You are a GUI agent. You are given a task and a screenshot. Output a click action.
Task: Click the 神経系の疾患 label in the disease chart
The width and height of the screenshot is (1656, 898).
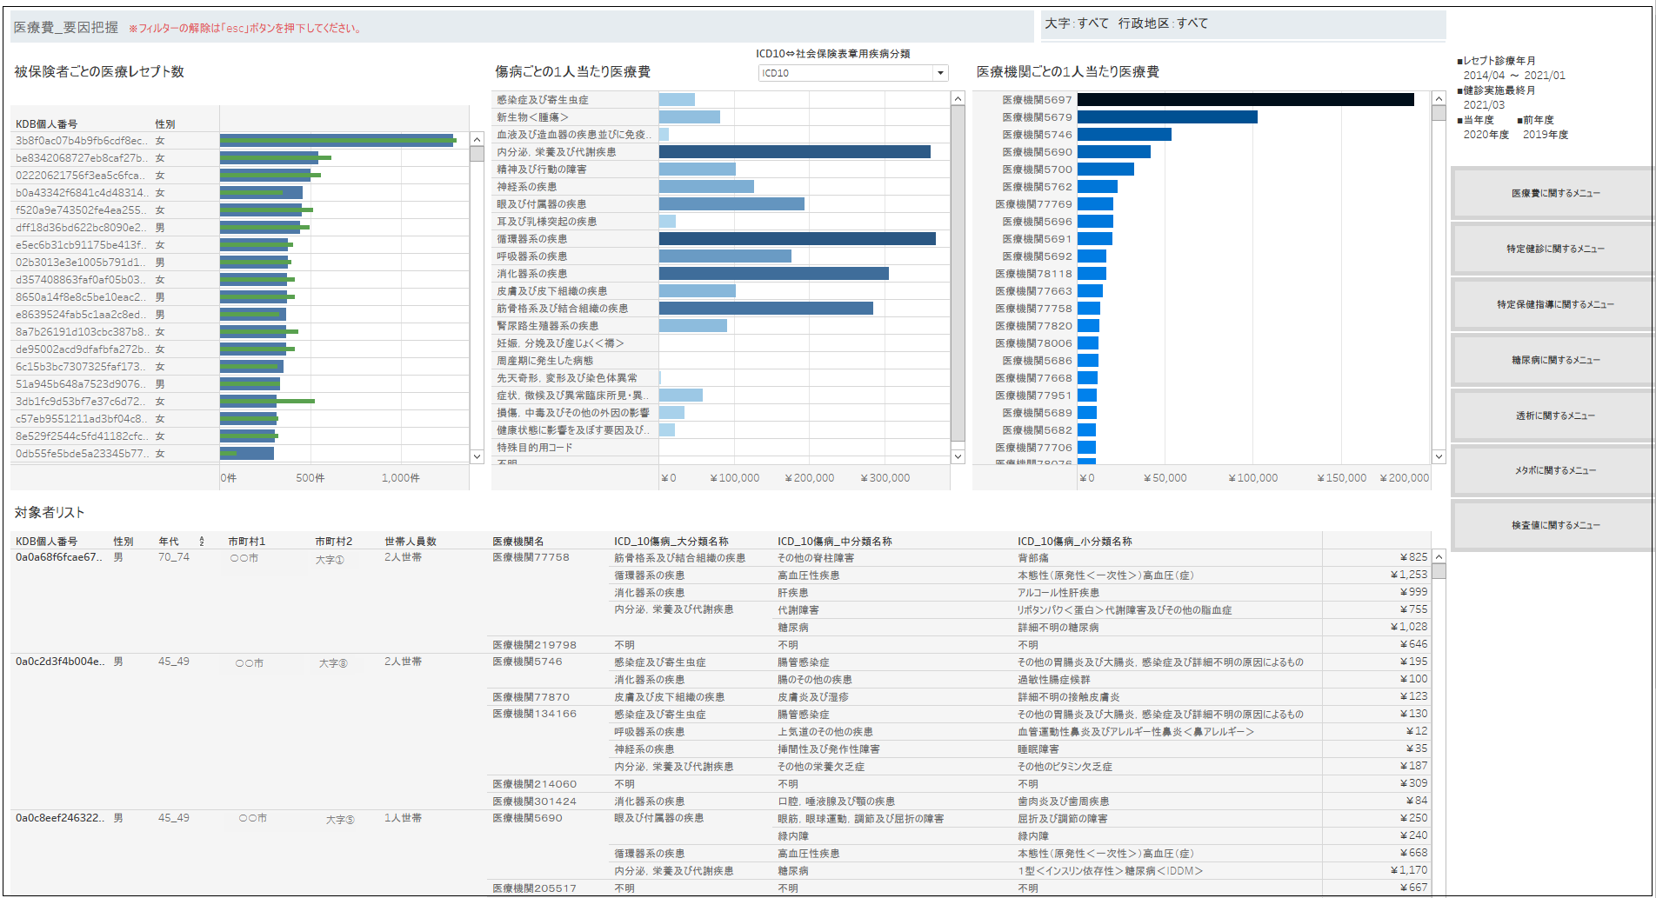(x=526, y=187)
